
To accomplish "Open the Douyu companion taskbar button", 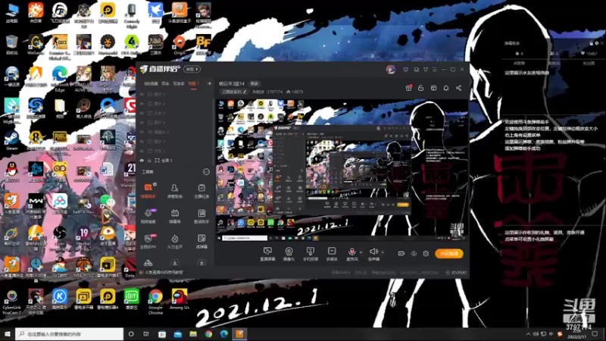I will pyautogui.click(x=239, y=333).
